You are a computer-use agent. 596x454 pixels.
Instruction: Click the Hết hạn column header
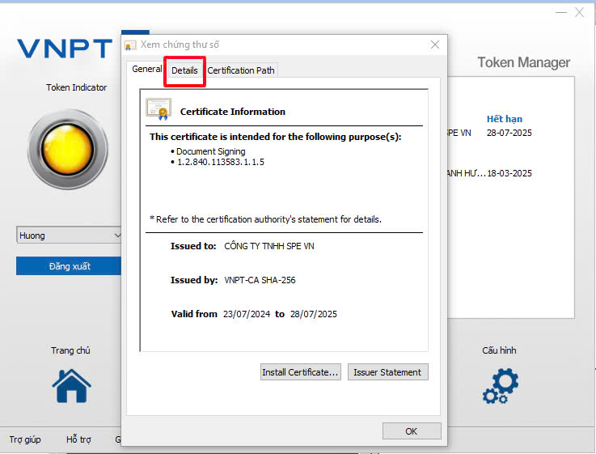(505, 119)
